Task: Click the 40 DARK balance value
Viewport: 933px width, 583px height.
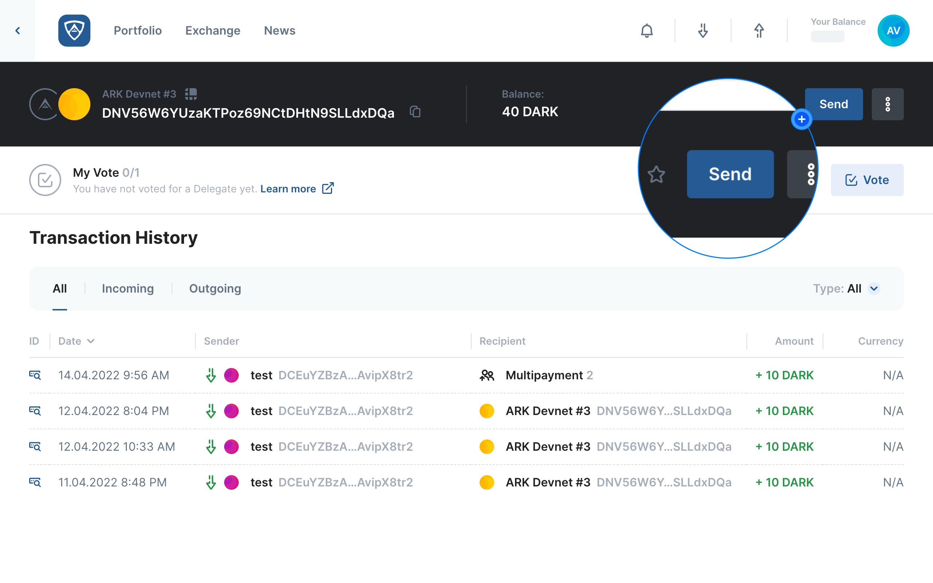Action: point(530,111)
